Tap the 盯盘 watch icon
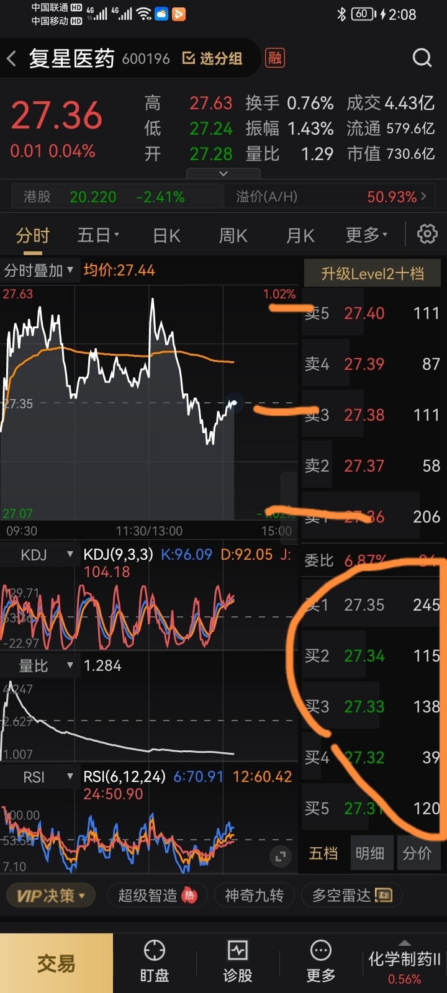The height and width of the screenshot is (993, 447). tap(155, 961)
